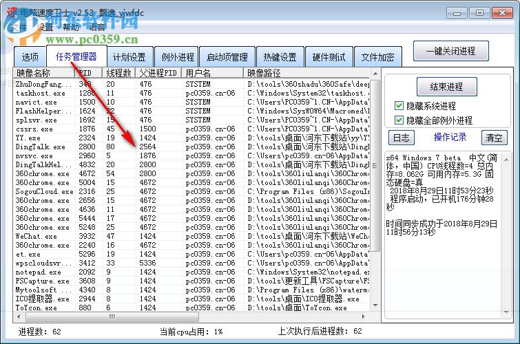Select the Mytoolsoft ... process row
Screen dimensions: 520x344
[x=191, y=290]
